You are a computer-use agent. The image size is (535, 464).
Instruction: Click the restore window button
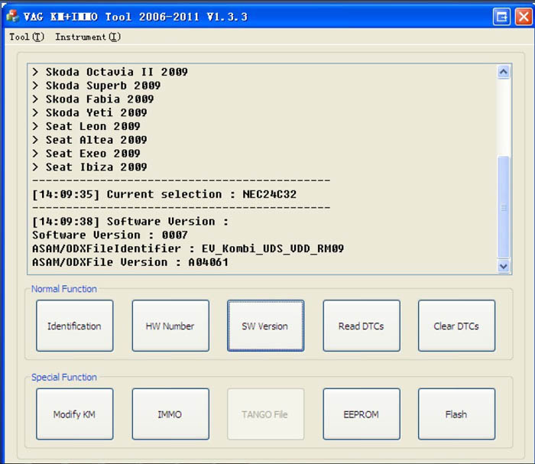(501, 16)
